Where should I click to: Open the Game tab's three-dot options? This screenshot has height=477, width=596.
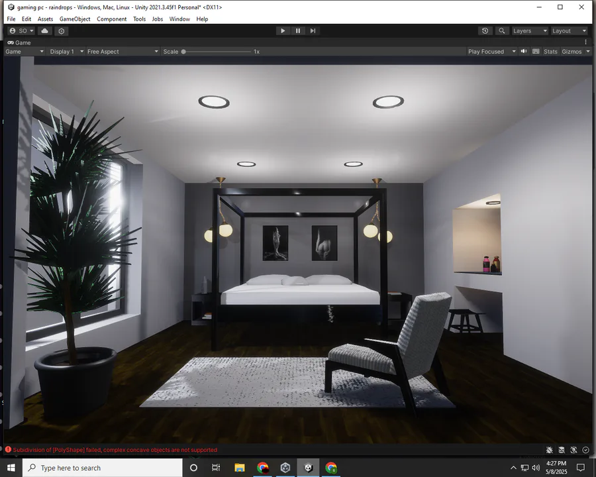(586, 42)
